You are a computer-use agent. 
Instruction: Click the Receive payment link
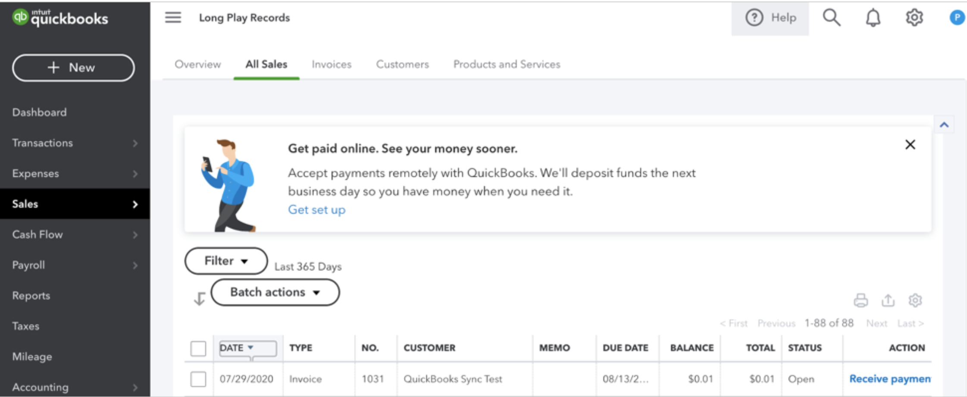click(890, 379)
